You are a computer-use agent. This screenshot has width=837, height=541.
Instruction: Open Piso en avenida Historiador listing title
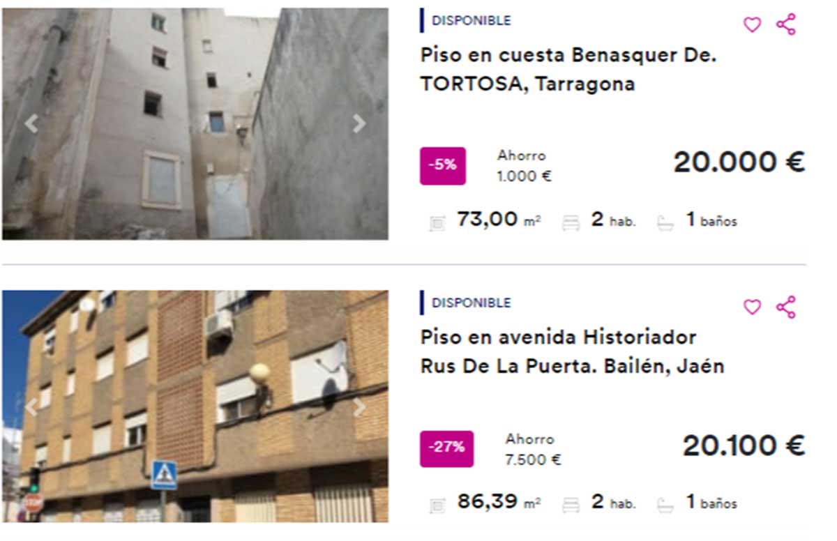572,352
